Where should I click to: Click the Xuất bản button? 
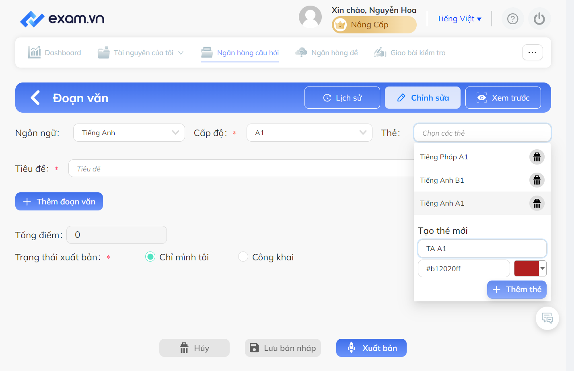pos(371,348)
